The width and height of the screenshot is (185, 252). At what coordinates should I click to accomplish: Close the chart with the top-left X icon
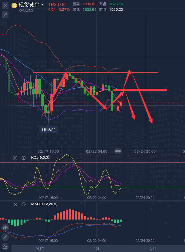(5, 6)
